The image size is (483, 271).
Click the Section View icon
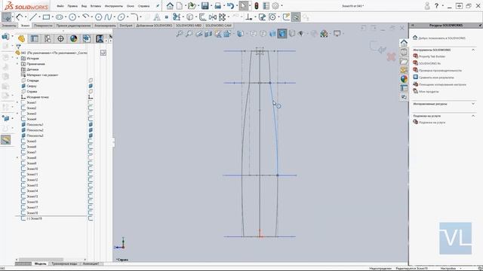[x=208, y=33]
